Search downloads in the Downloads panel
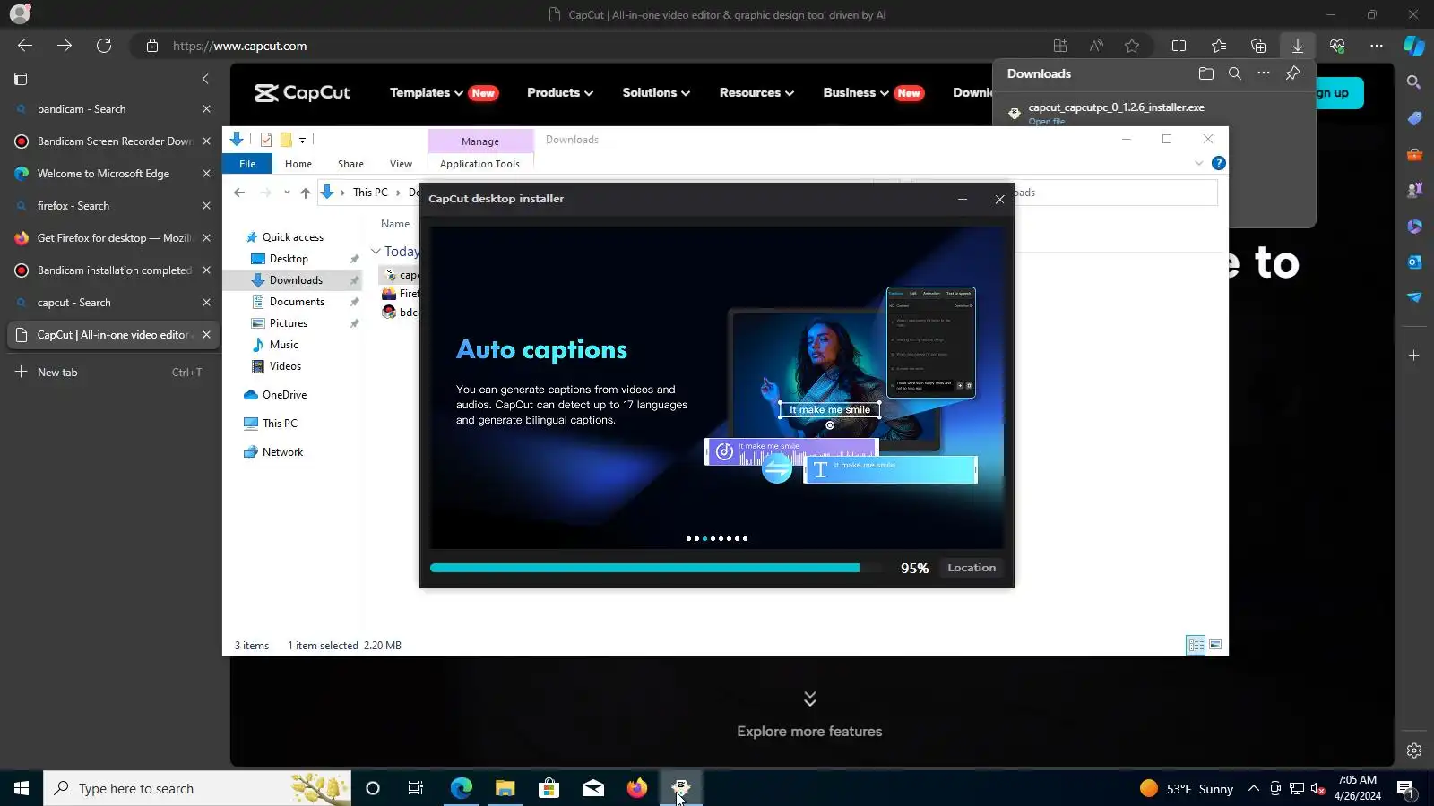The height and width of the screenshot is (806, 1434). click(1235, 73)
